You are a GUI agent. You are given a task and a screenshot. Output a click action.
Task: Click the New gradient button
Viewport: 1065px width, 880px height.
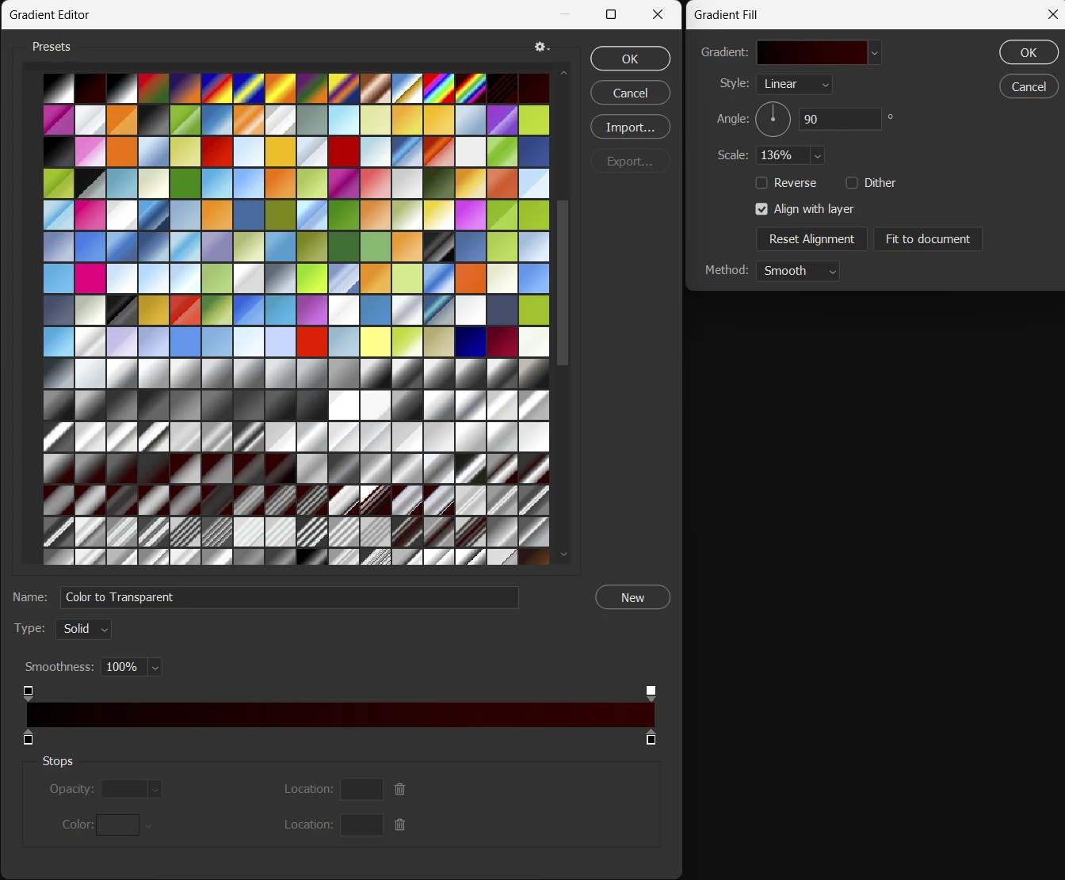point(632,597)
